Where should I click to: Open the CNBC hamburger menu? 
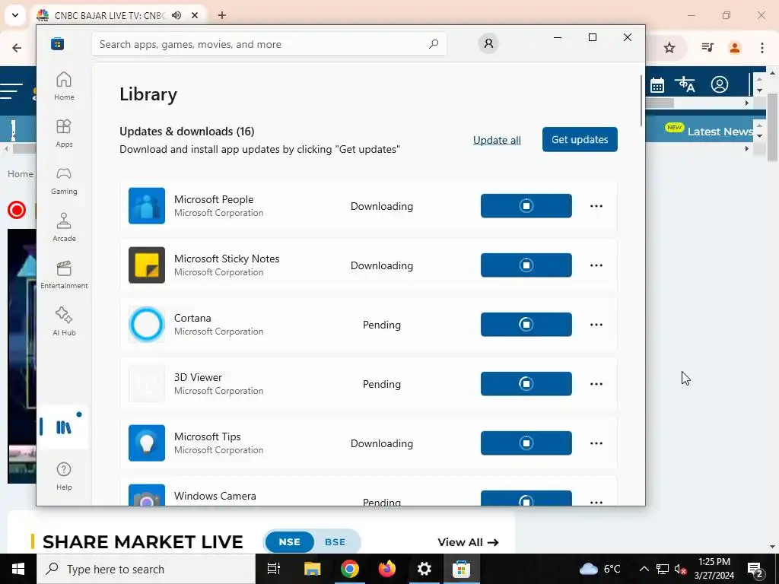[x=12, y=91]
